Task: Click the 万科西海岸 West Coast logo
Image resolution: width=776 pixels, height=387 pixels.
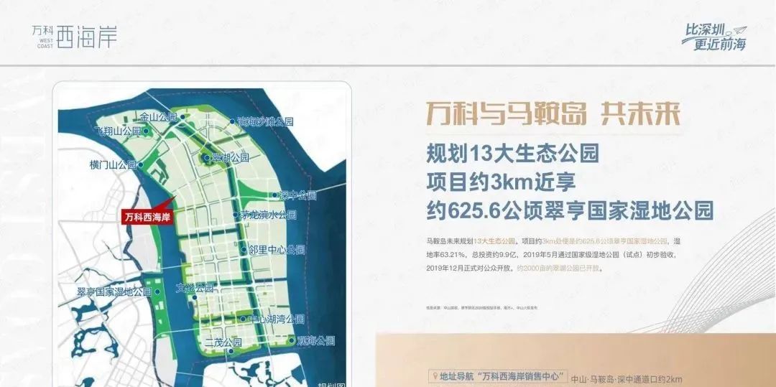Action: tap(75, 37)
